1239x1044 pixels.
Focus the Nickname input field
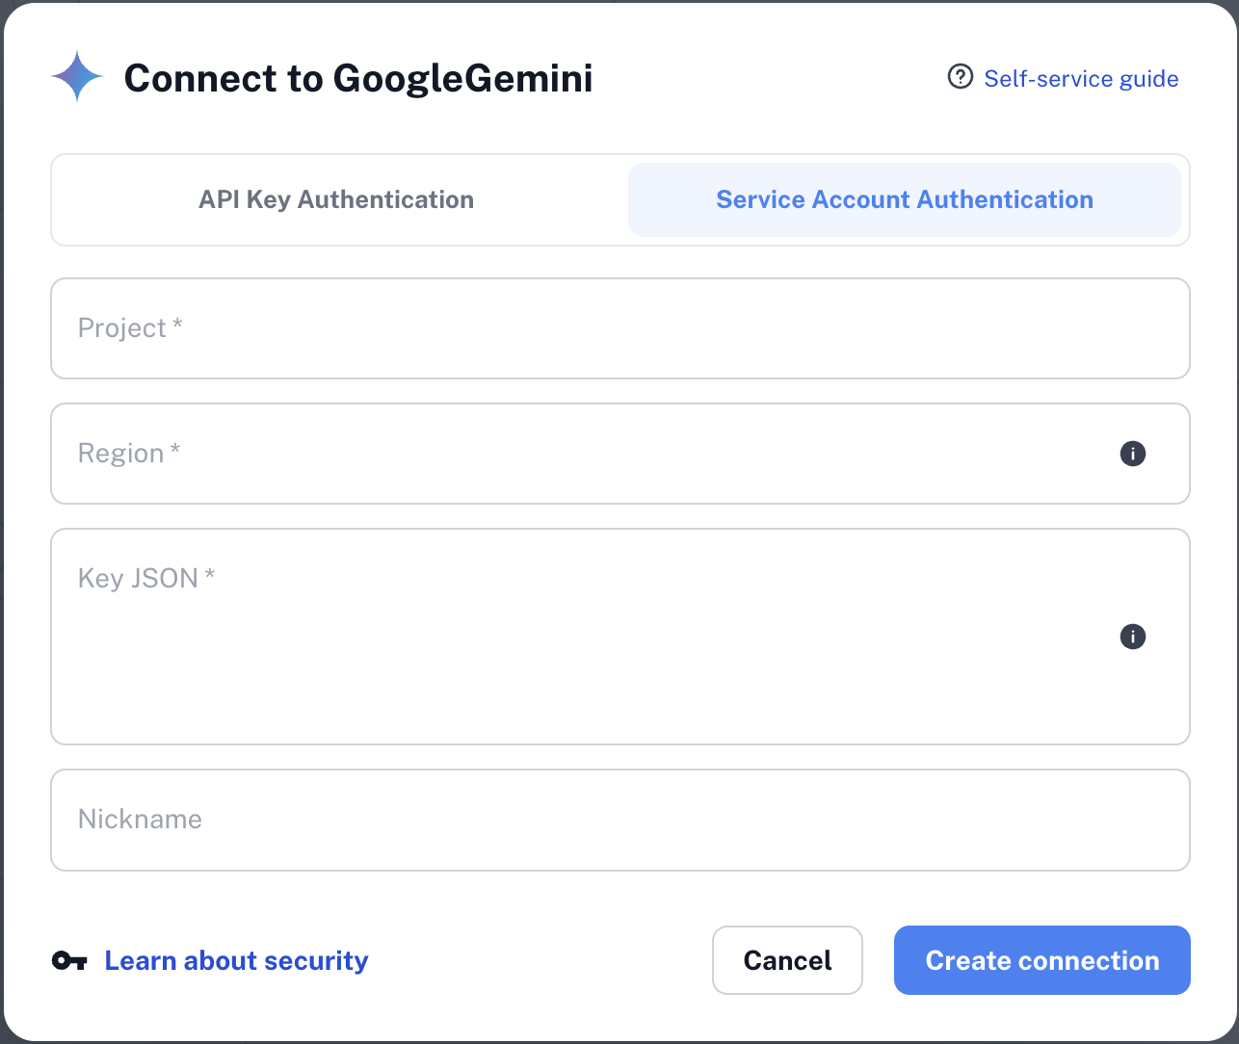coord(619,820)
